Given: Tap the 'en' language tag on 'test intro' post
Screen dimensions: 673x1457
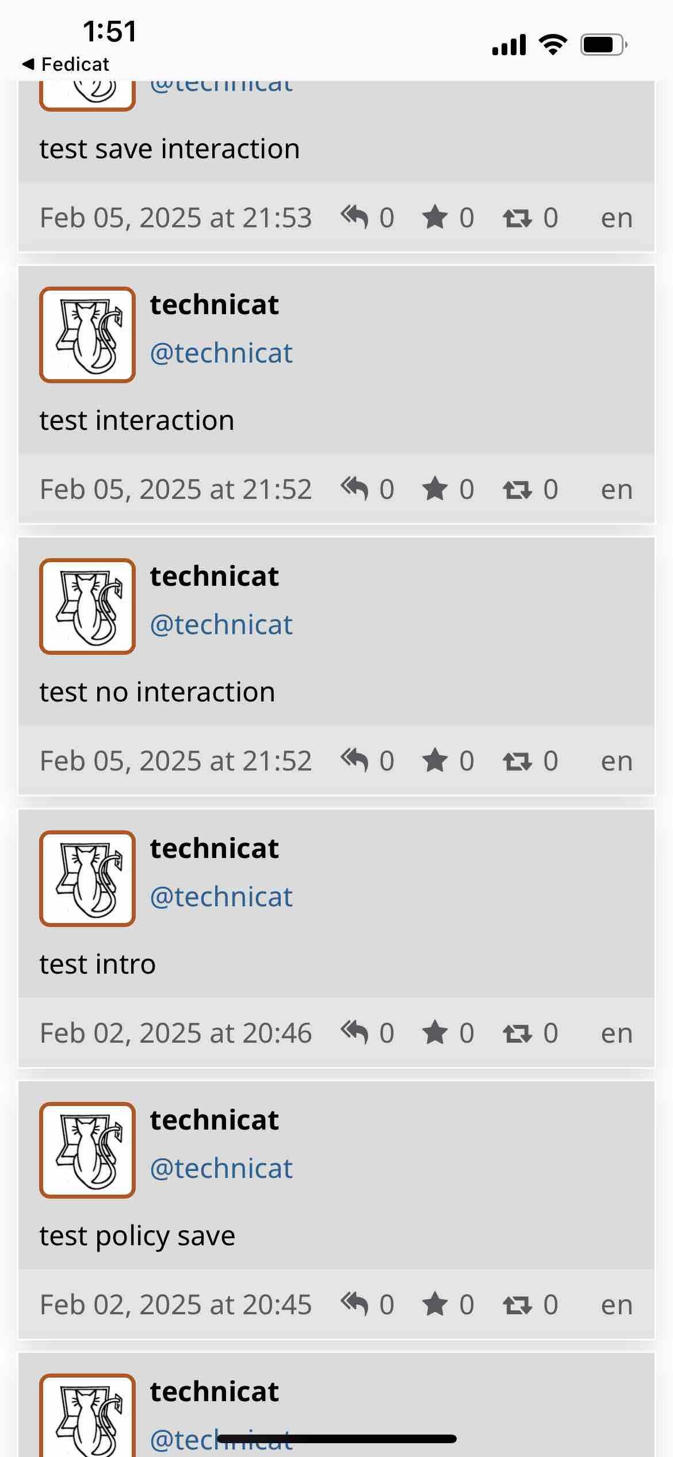Looking at the screenshot, I should 617,1033.
